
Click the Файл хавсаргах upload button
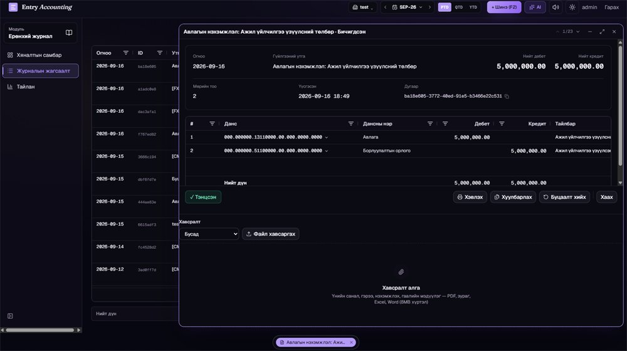click(x=271, y=234)
